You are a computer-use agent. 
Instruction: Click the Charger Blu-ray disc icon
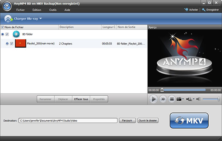pyautogui.click(x=9, y=19)
